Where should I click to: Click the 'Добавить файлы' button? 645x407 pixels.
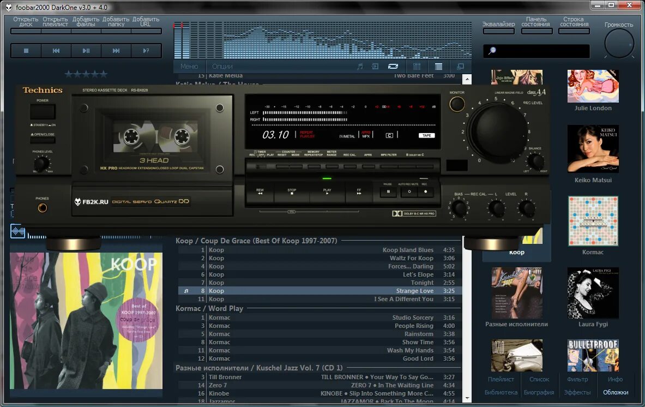click(x=86, y=25)
